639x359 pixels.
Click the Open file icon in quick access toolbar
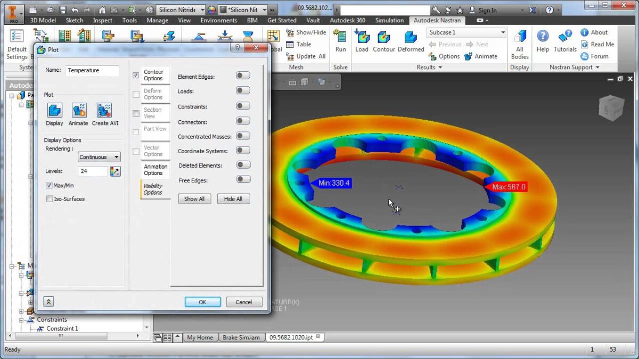51,10
